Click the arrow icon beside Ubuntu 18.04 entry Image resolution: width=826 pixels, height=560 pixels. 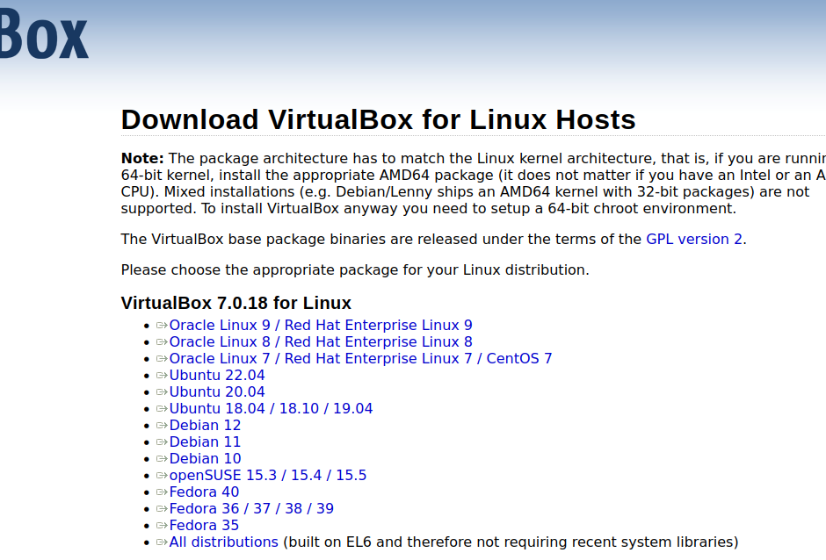click(162, 409)
